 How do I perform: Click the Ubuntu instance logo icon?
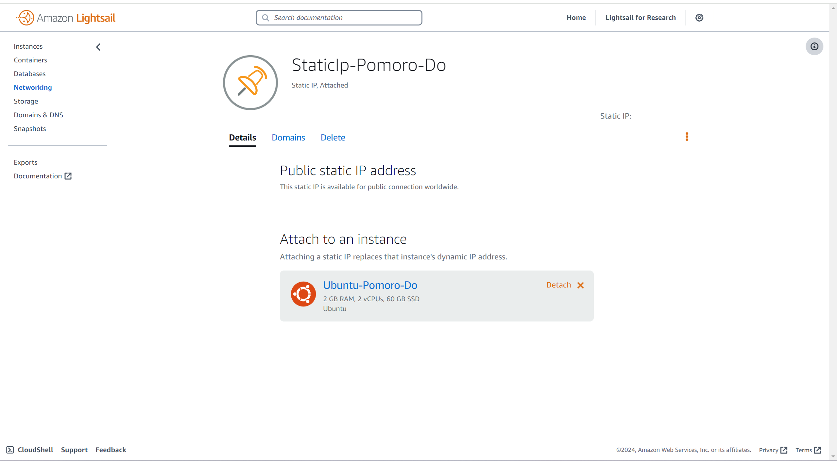point(303,294)
